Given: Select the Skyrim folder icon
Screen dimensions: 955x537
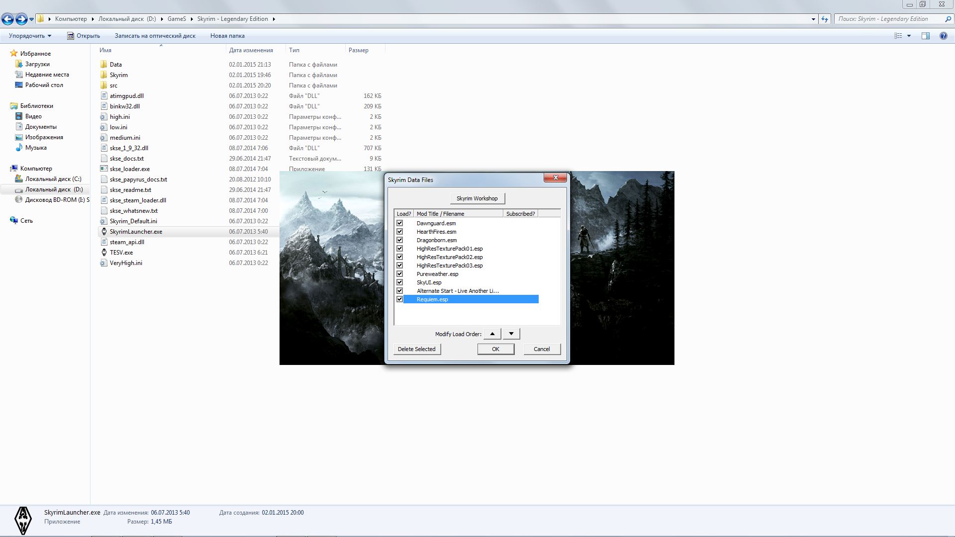Looking at the screenshot, I should click(103, 75).
